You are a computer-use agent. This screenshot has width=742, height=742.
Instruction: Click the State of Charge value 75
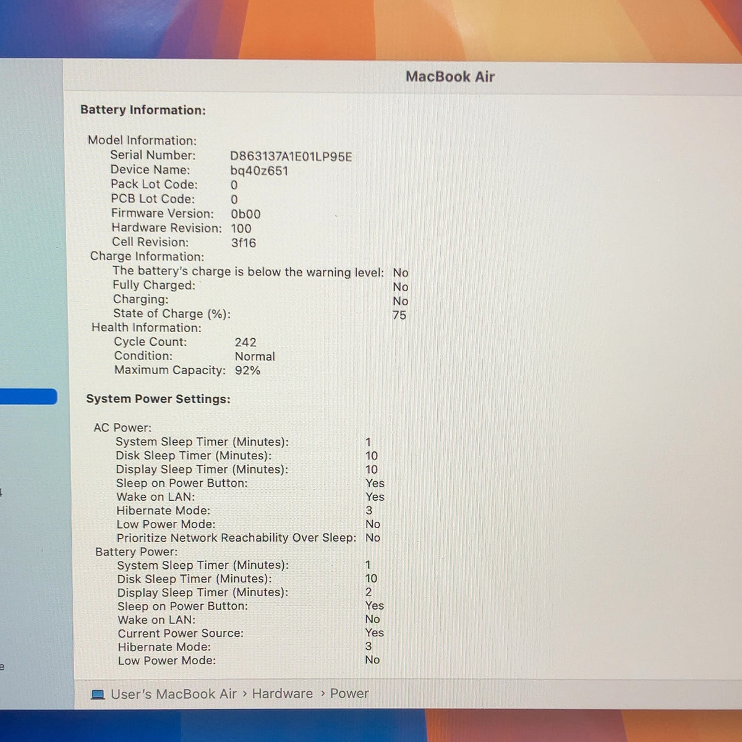coord(399,315)
